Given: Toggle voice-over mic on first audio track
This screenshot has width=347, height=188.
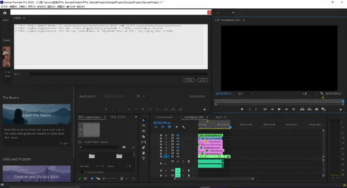Looking at the screenshot, I should click(x=189, y=162).
